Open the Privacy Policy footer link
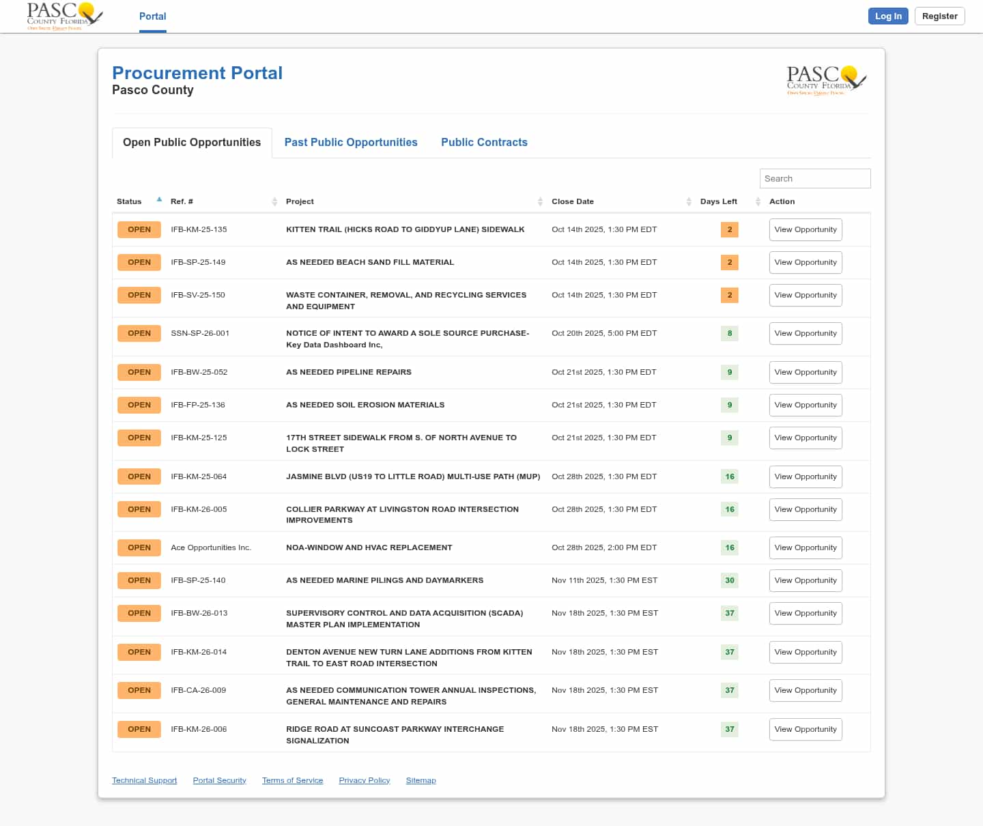983x826 pixels. coord(364,780)
